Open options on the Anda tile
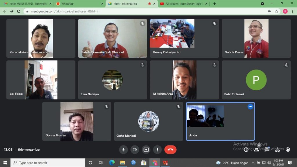Image resolution: width=297 pixels, height=167 pixels. pyautogui.click(x=250, y=107)
